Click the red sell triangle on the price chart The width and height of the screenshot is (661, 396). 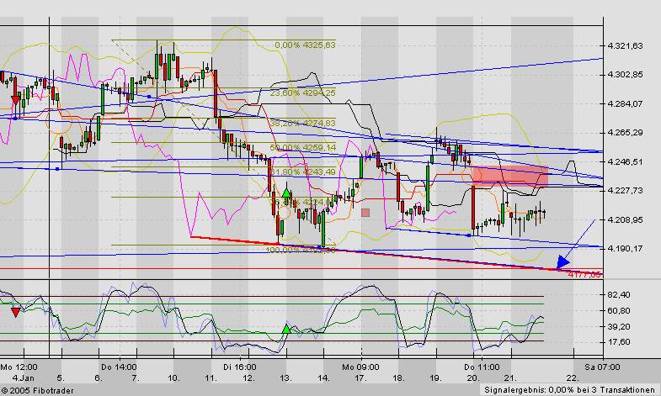16,100
